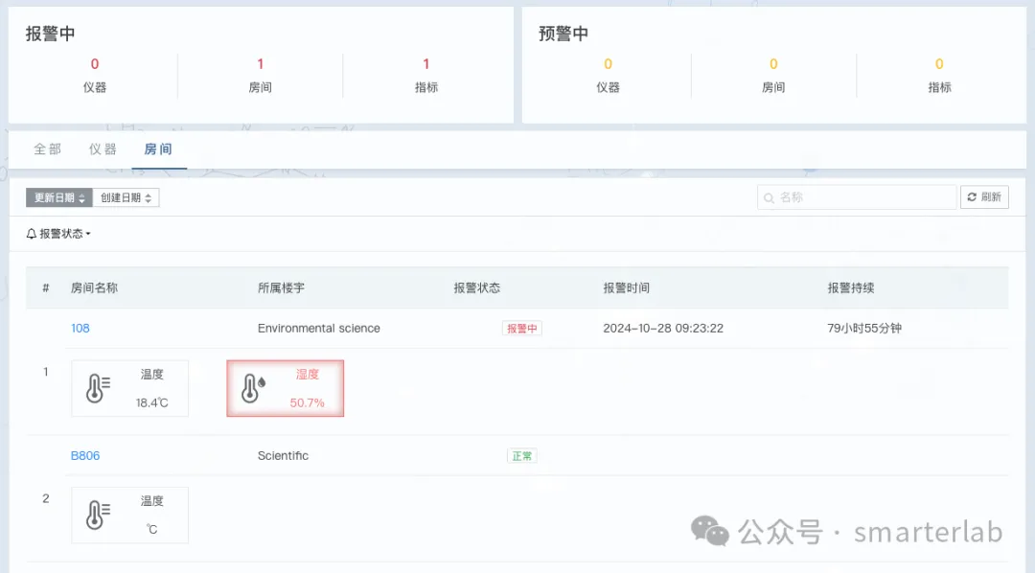Click the alarm time 2024-10-28 09:23:22
The height and width of the screenshot is (573, 1035).
[663, 328]
